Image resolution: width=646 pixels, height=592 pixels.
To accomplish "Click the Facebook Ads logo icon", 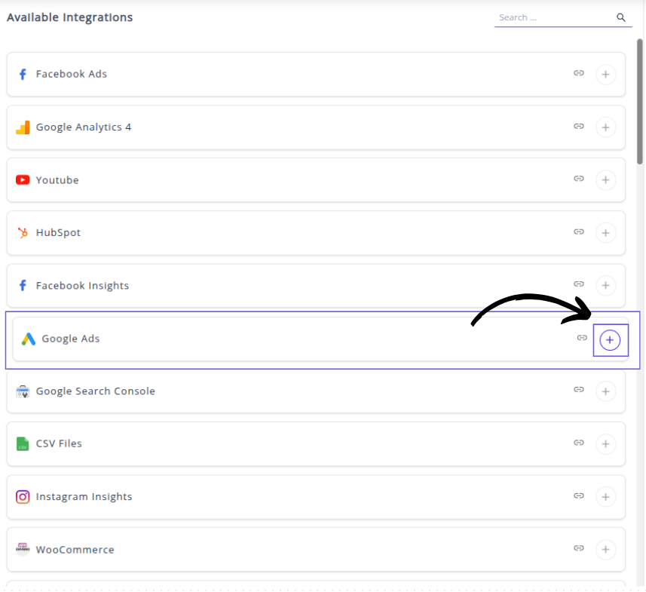I will pyautogui.click(x=23, y=74).
